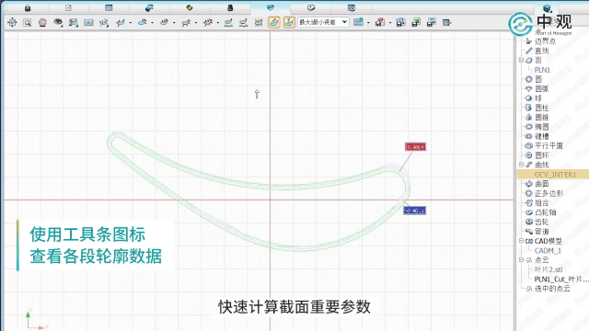Screen dimensions: 589x331
Task: Collapse the 面 tree node
Action: 521,60
